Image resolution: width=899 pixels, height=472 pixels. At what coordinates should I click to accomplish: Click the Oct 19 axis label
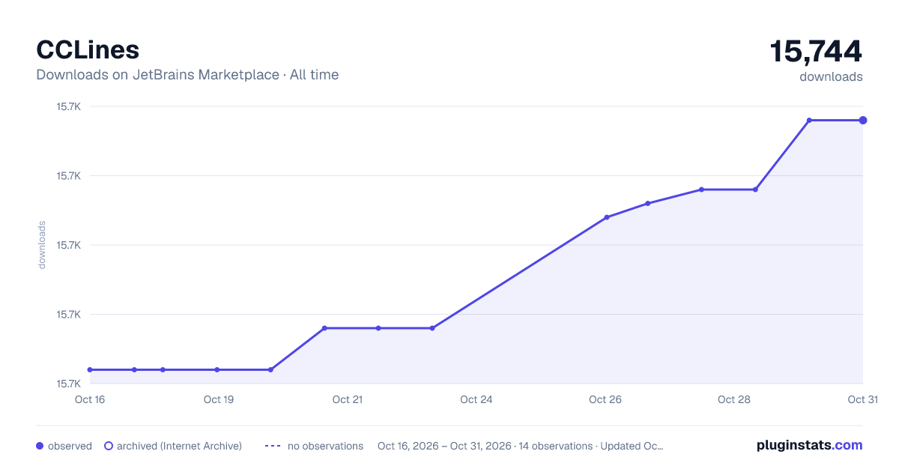(219, 399)
